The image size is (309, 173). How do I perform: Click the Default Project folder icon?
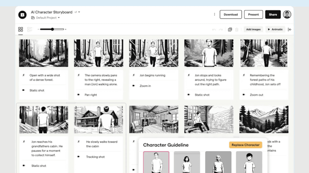coord(33,18)
